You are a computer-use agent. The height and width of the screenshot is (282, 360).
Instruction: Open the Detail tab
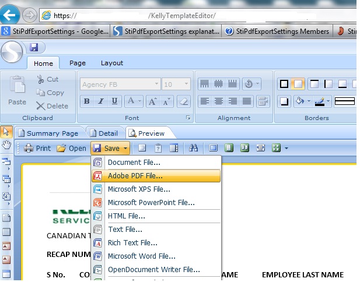point(104,133)
